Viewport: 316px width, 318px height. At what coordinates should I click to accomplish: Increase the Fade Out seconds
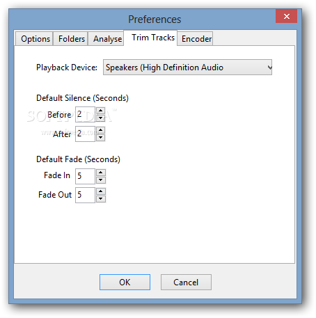pos(101,191)
